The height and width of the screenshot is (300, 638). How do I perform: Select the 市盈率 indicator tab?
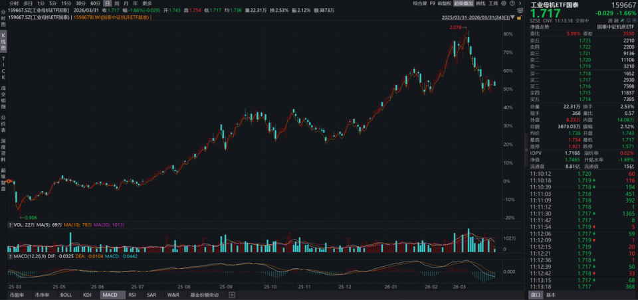click(x=15, y=295)
